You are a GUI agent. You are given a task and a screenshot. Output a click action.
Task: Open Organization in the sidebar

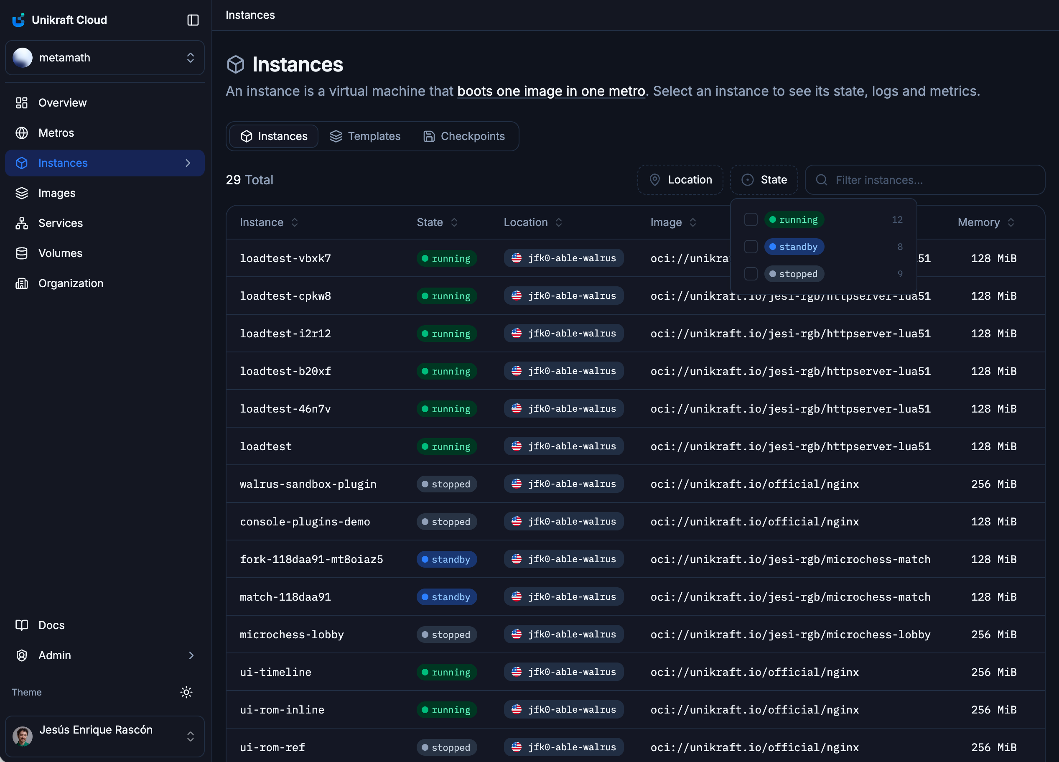[104, 283]
